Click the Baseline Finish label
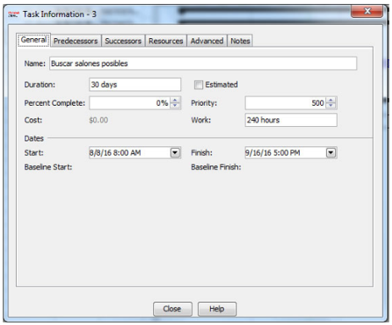This screenshot has height=325, width=392. pos(216,167)
